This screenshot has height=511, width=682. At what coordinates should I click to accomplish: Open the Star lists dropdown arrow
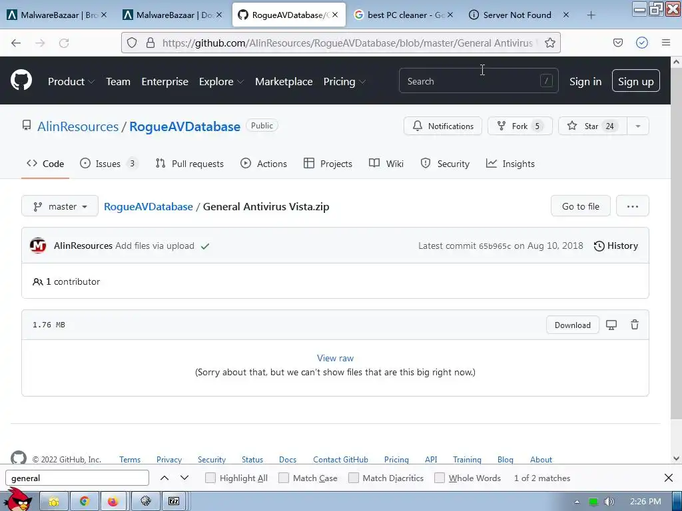[x=637, y=126]
